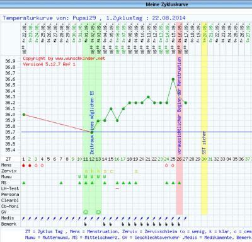The width and height of the screenshot is (252, 242).
Task: Select the 36.6 peak point on cycle day 25
Action: (x=173, y=79)
